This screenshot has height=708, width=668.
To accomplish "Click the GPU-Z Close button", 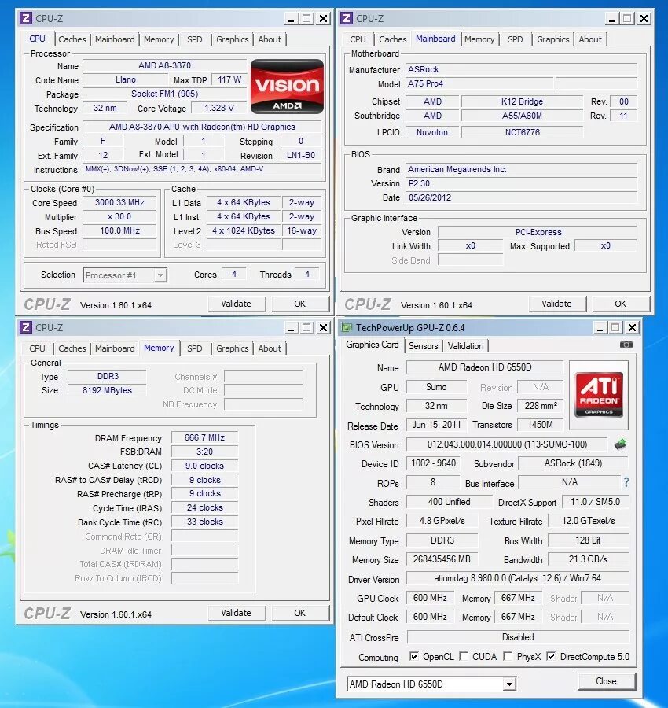I will [606, 681].
